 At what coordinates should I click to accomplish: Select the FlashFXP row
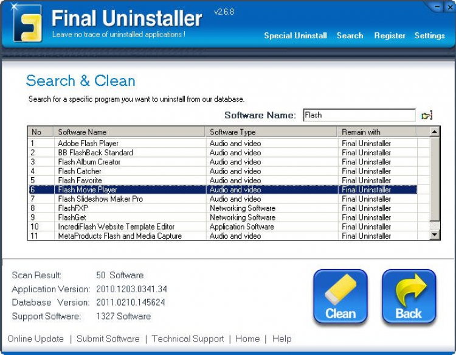223,208
